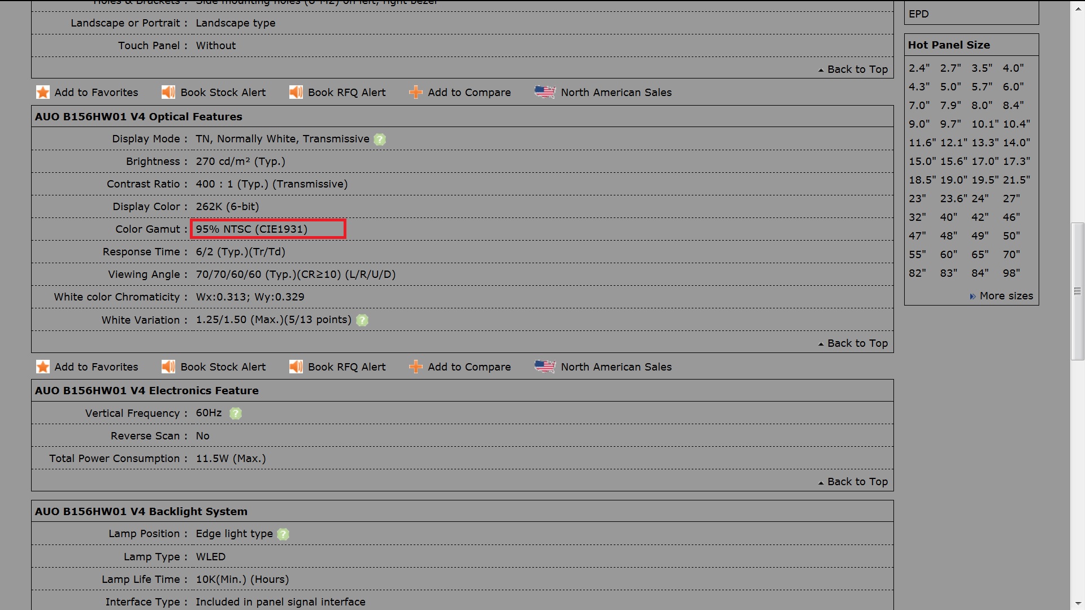The height and width of the screenshot is (610, 1085).
Task: Select the 21.5" hot panel size
Action: point(1017,180)
